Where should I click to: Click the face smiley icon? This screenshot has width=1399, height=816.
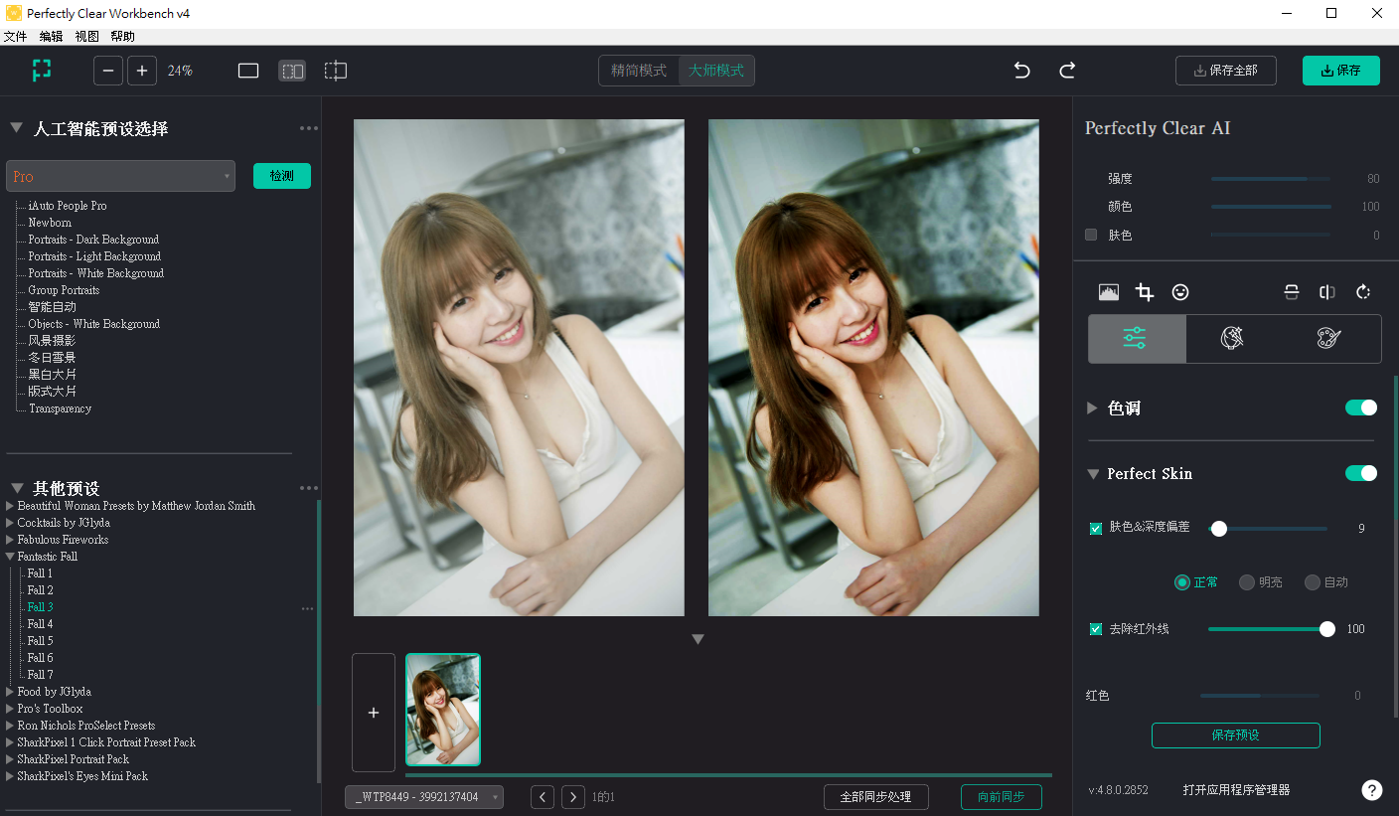point(1180,292)
